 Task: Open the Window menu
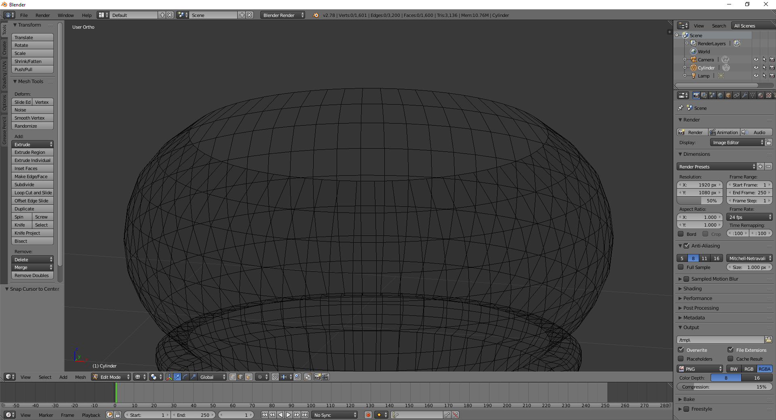click(65, 15)
